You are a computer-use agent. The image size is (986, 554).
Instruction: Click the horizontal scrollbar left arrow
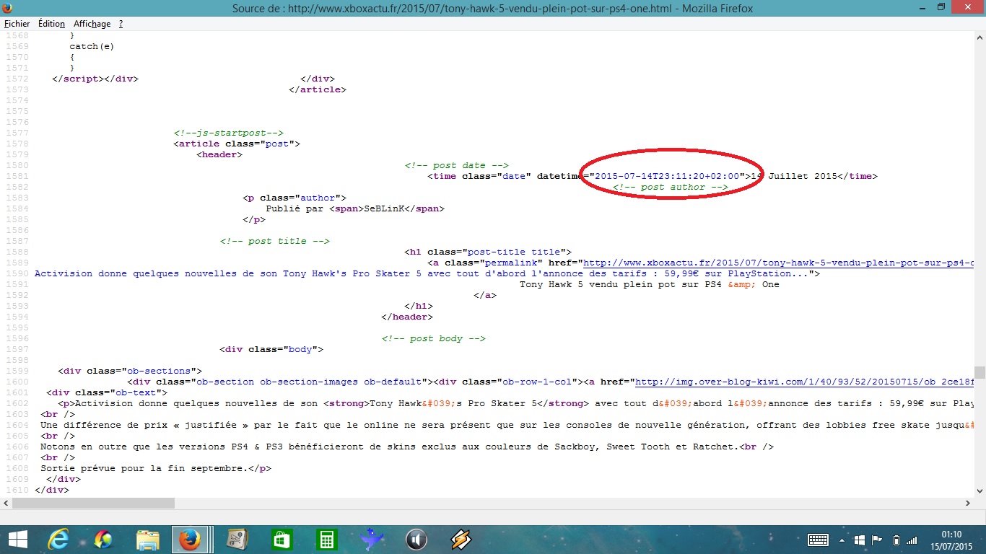coord(6,503)
